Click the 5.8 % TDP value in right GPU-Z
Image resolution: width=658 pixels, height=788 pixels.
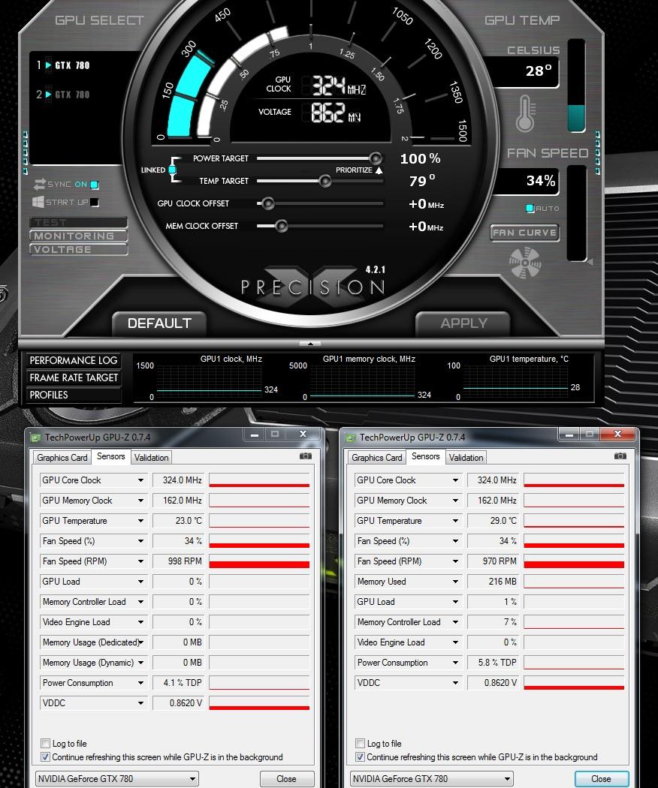point(494,663)
